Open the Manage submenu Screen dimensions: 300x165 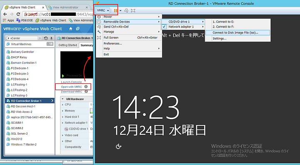click(x=129, y=32)
